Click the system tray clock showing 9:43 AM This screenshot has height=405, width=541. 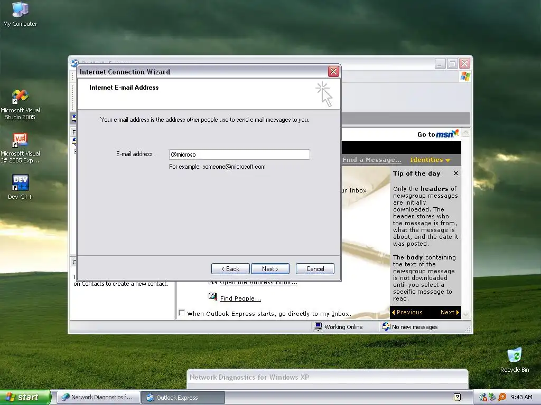coord(521,397)
